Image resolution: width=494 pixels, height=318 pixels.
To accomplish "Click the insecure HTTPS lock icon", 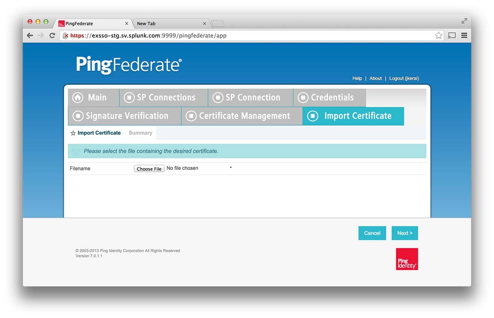I will pos(66,36).
